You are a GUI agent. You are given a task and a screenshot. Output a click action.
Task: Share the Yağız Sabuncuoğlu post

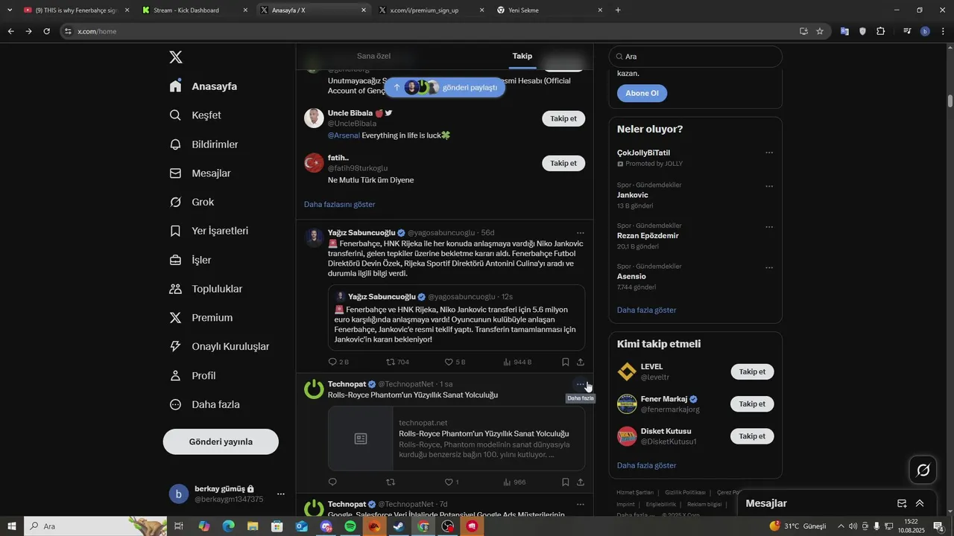pyautogui.click(x=581, y=362)
